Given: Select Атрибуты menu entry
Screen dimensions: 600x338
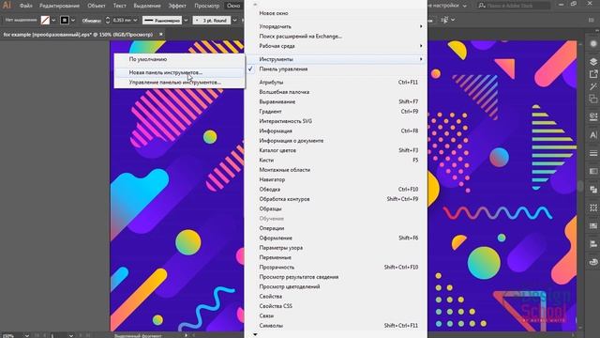Looking at the screenshot, I should click(336, 83).
